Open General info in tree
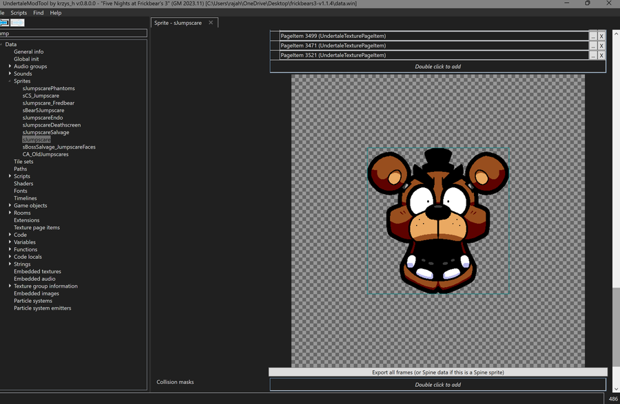The width and height of the screenshot is (620, 404). pyautogui.click(x=28, y=52)
